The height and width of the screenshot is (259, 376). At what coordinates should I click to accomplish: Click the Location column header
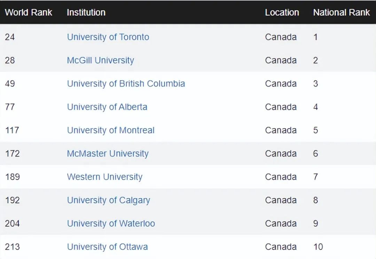[x=282, y=13]
